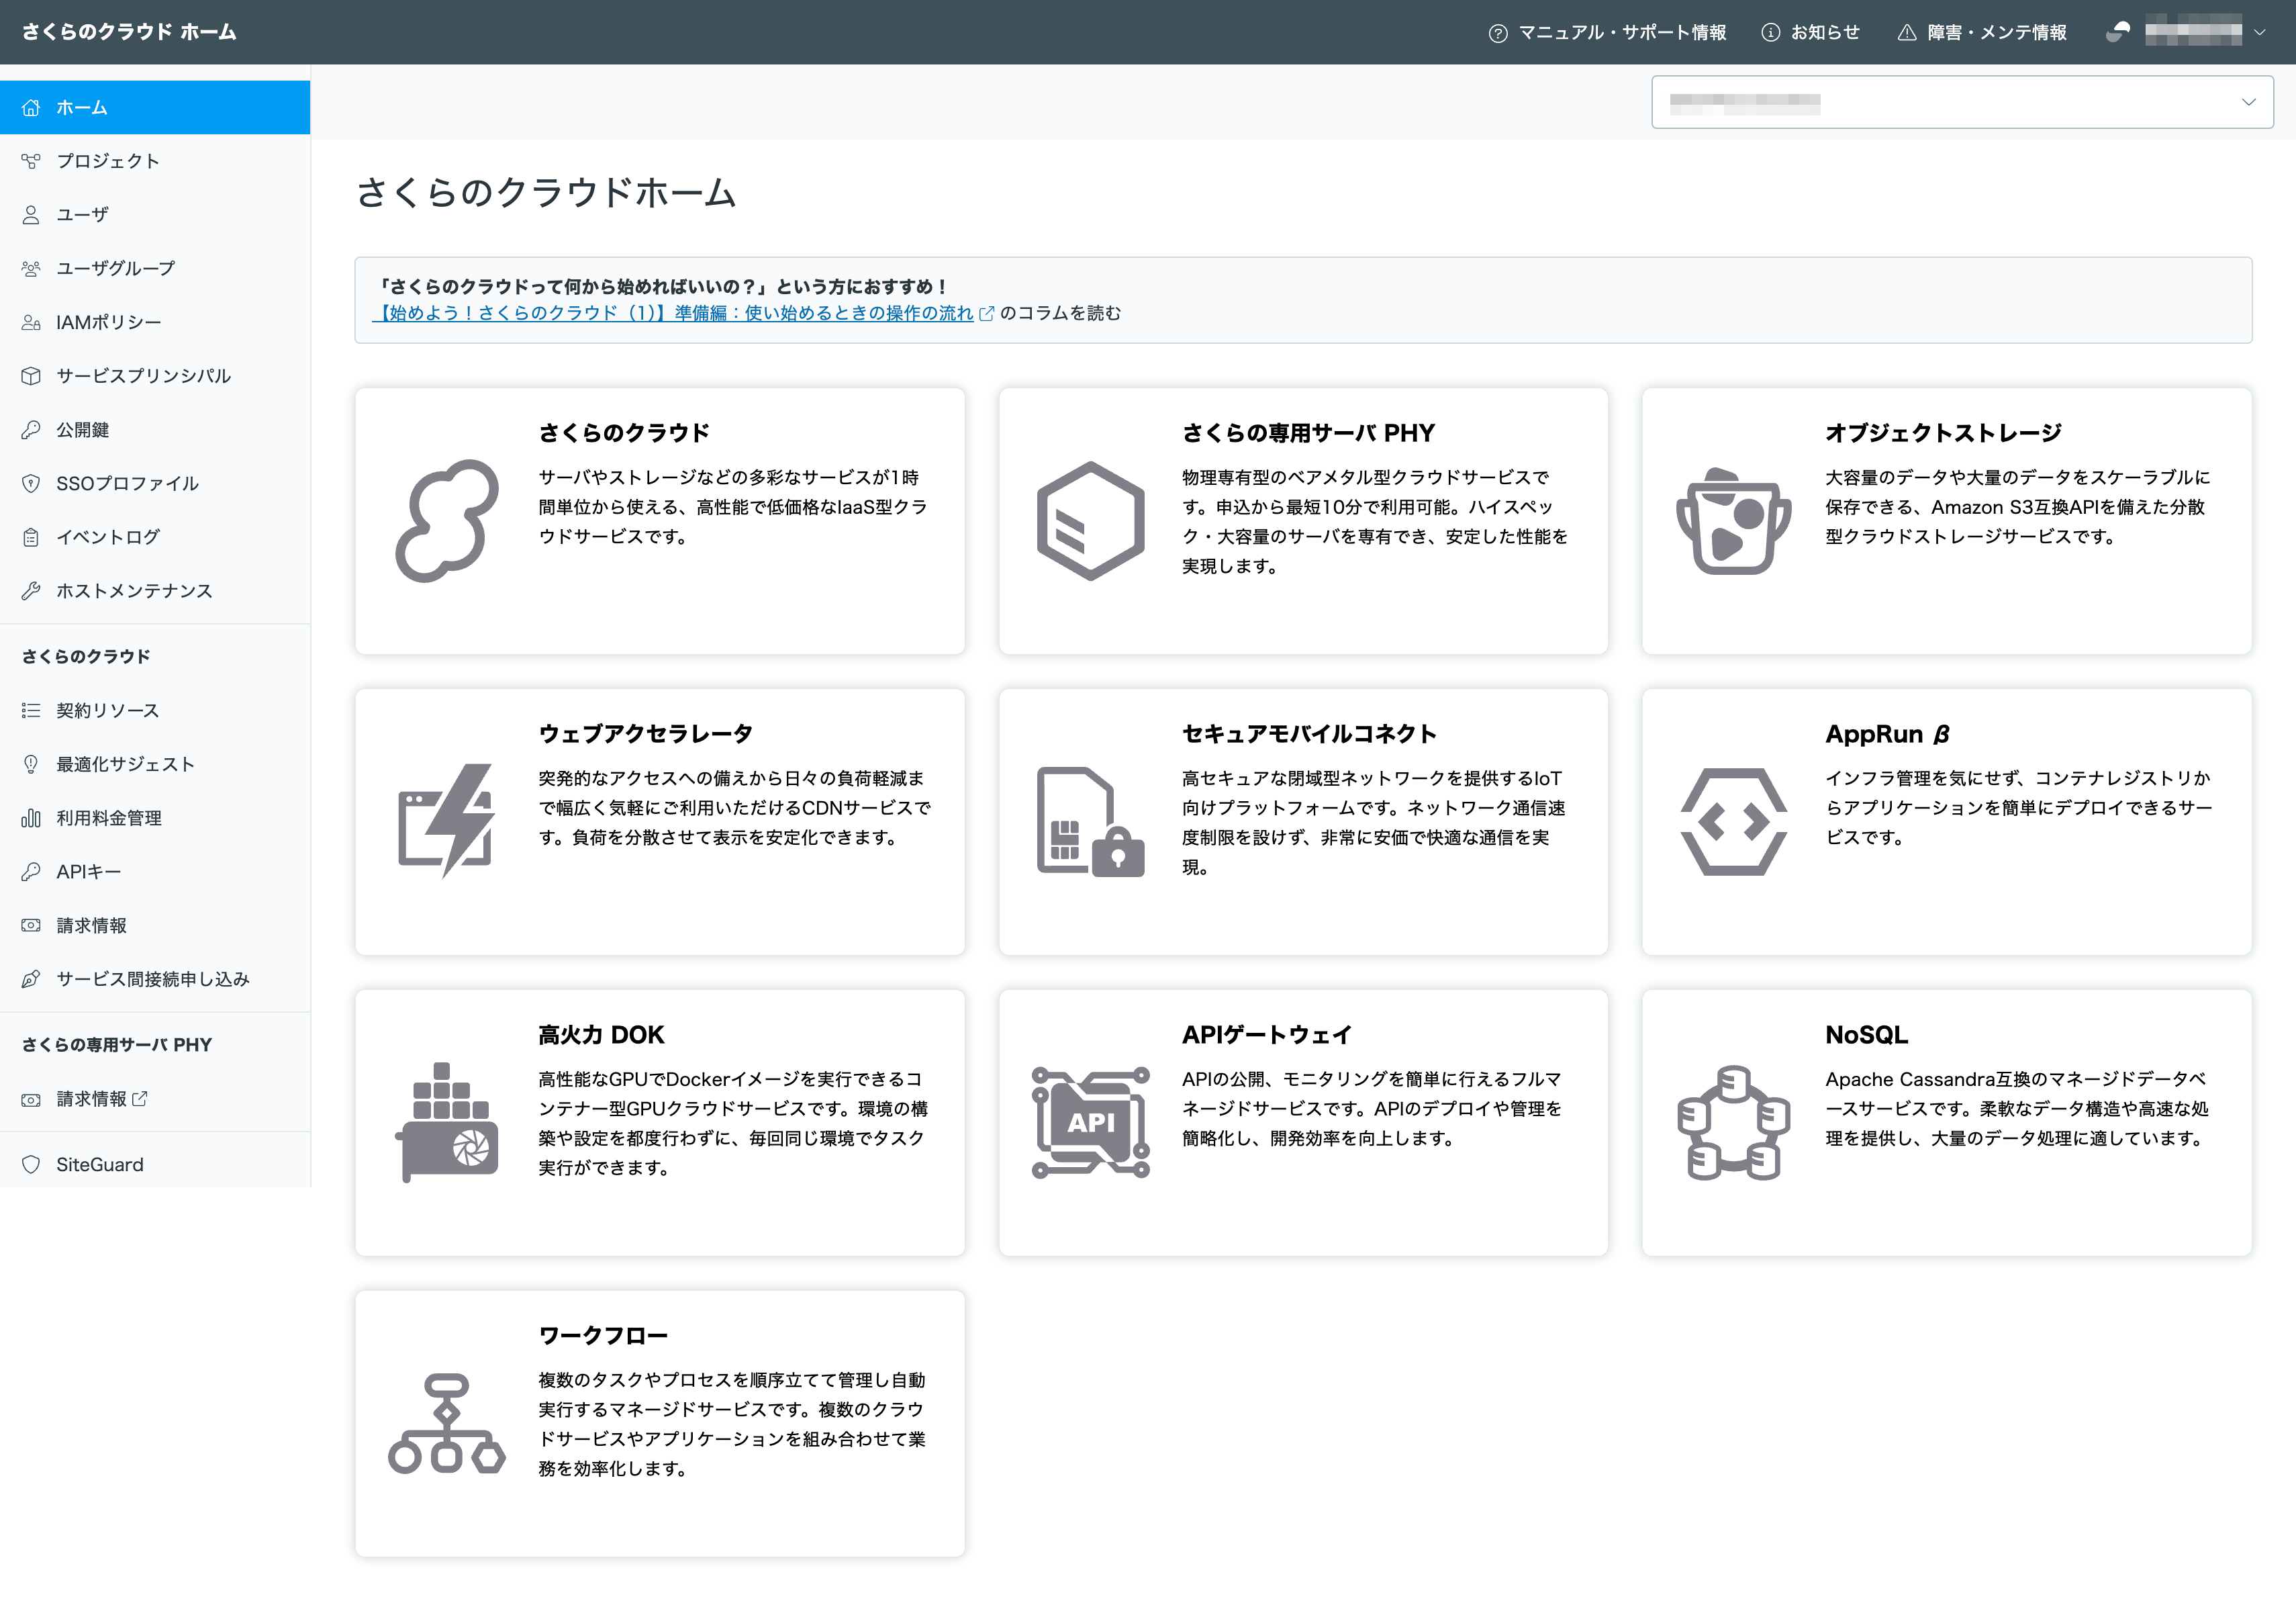This screenshot has height=1601, width=2296.
Task: Click the IAMポリシー icon
Action: point(31,322)
